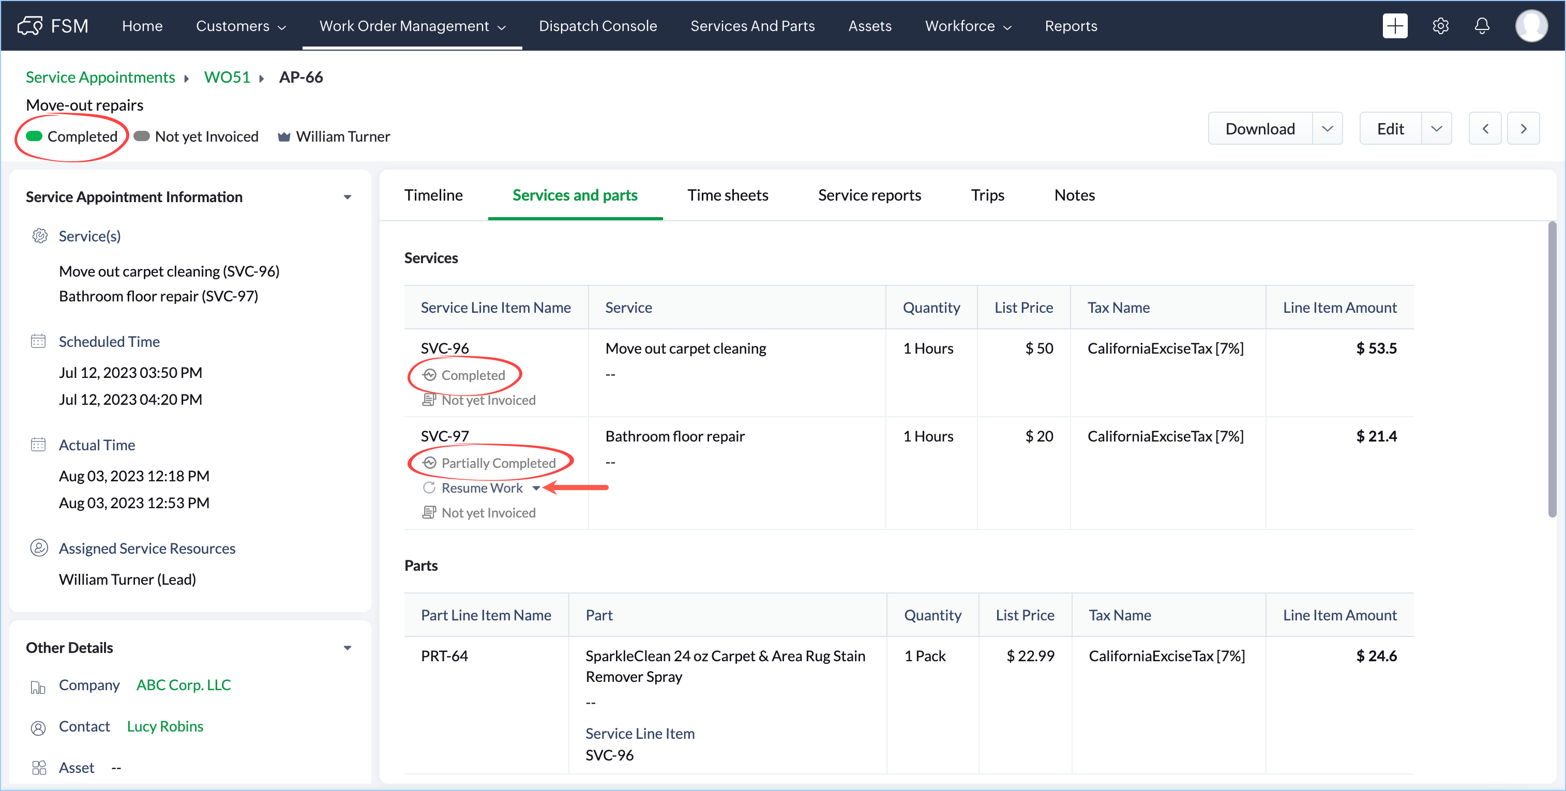
Task: Go to Service Appointments breadcrumb
Action: pyautogui.click(x=100, y=77)
